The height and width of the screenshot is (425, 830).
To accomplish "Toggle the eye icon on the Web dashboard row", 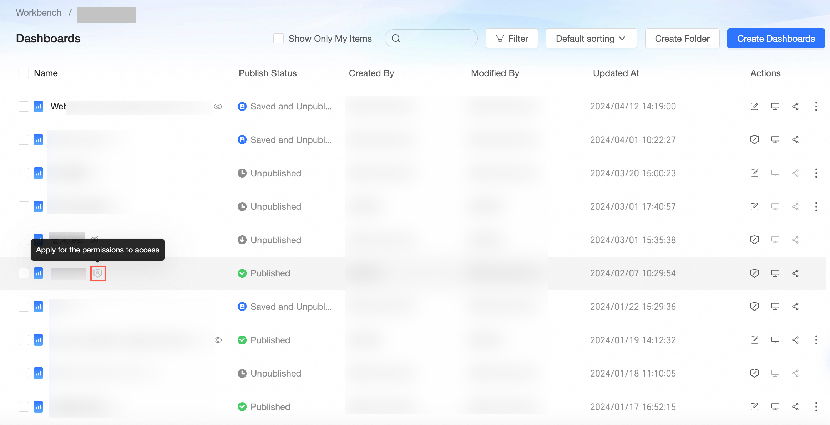I will (x=218, y=106).
